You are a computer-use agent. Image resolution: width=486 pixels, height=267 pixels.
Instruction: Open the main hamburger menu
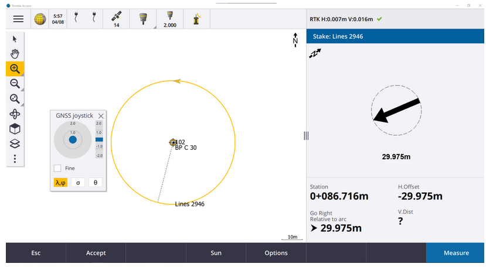18,19
